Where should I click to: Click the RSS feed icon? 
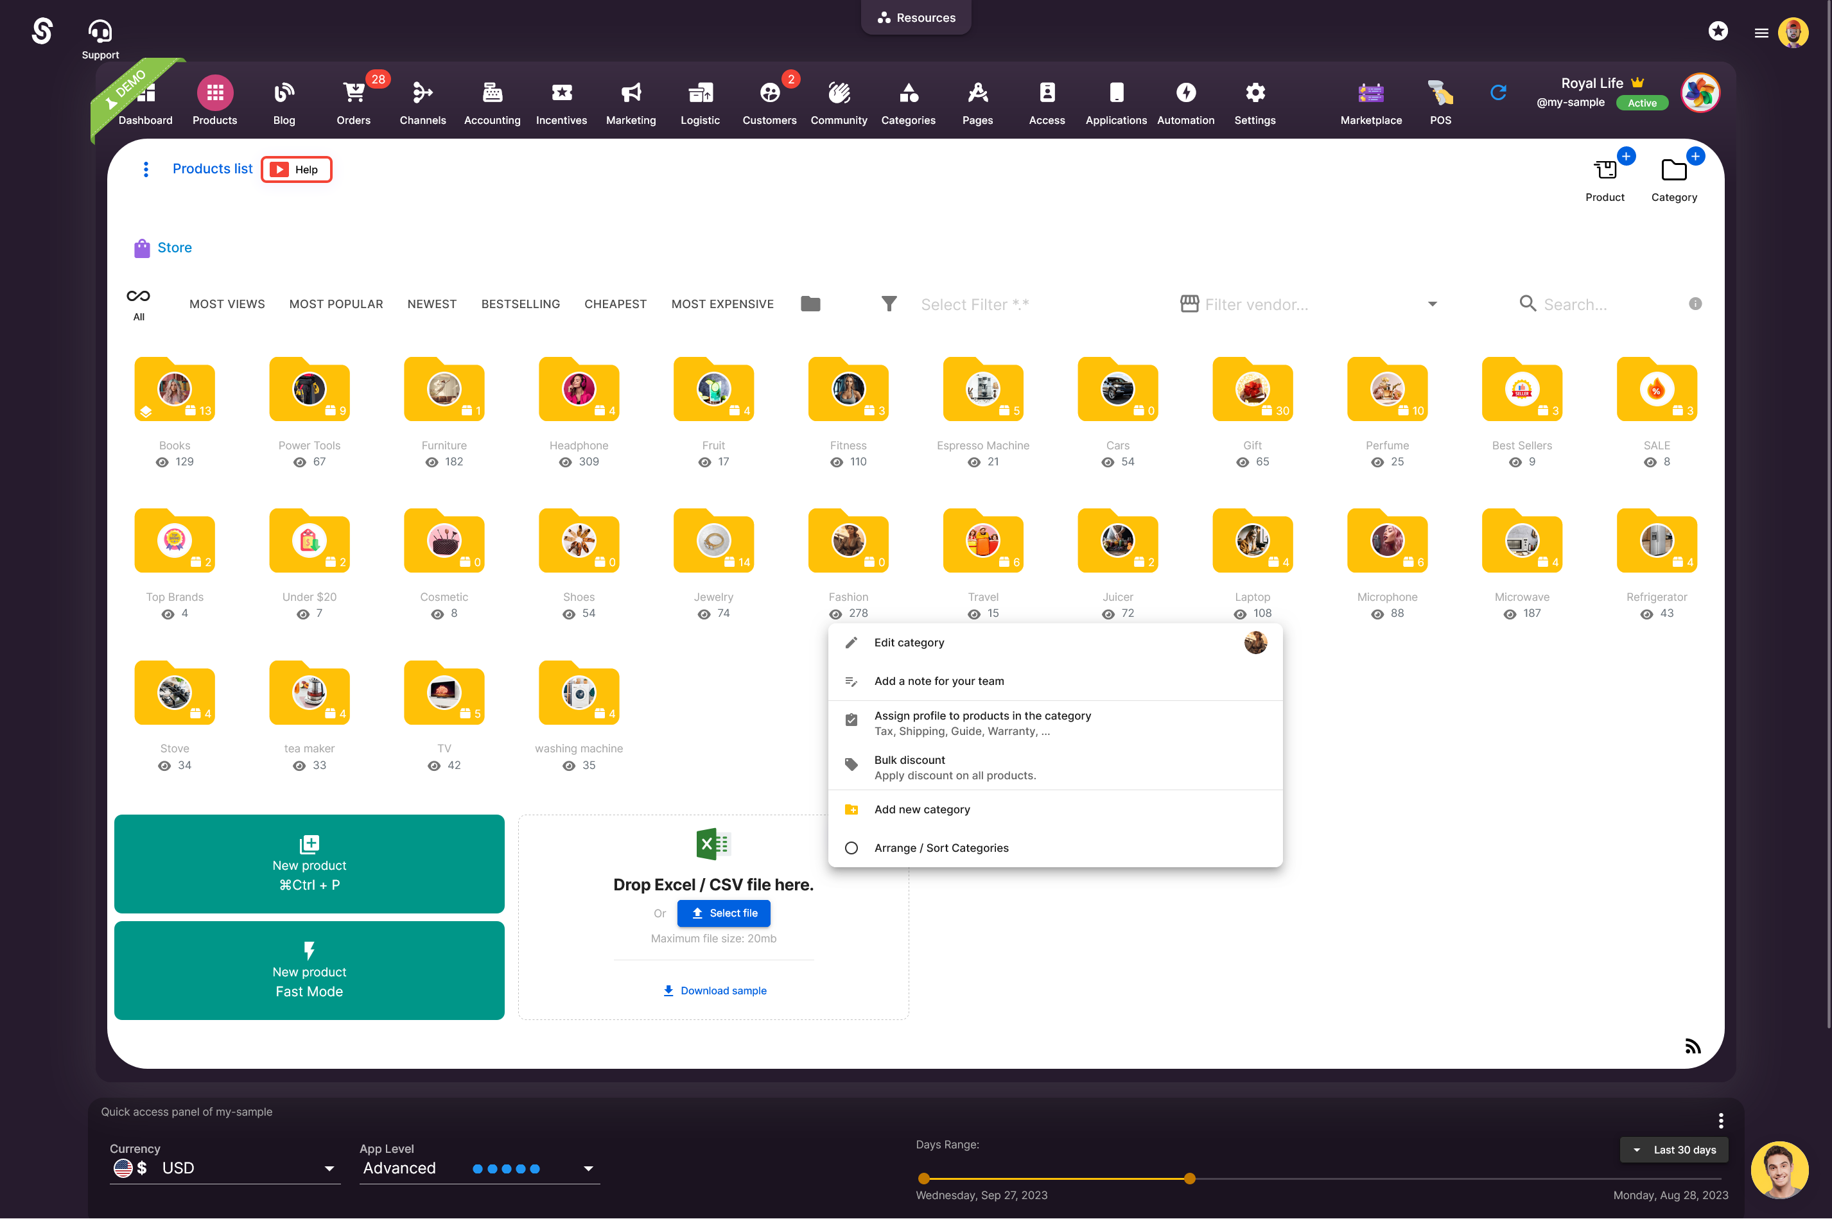[1693, 1046]
